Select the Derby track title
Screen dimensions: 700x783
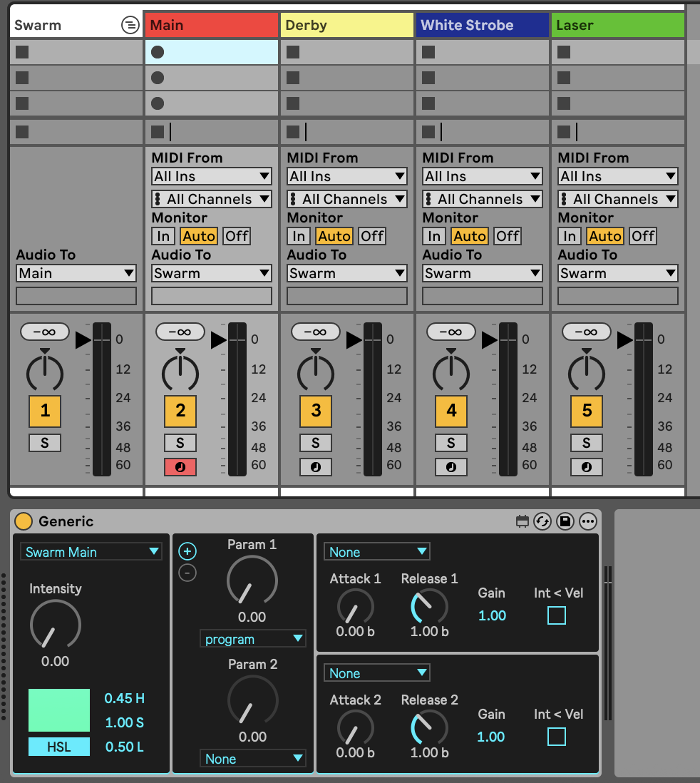coord(346,26)
